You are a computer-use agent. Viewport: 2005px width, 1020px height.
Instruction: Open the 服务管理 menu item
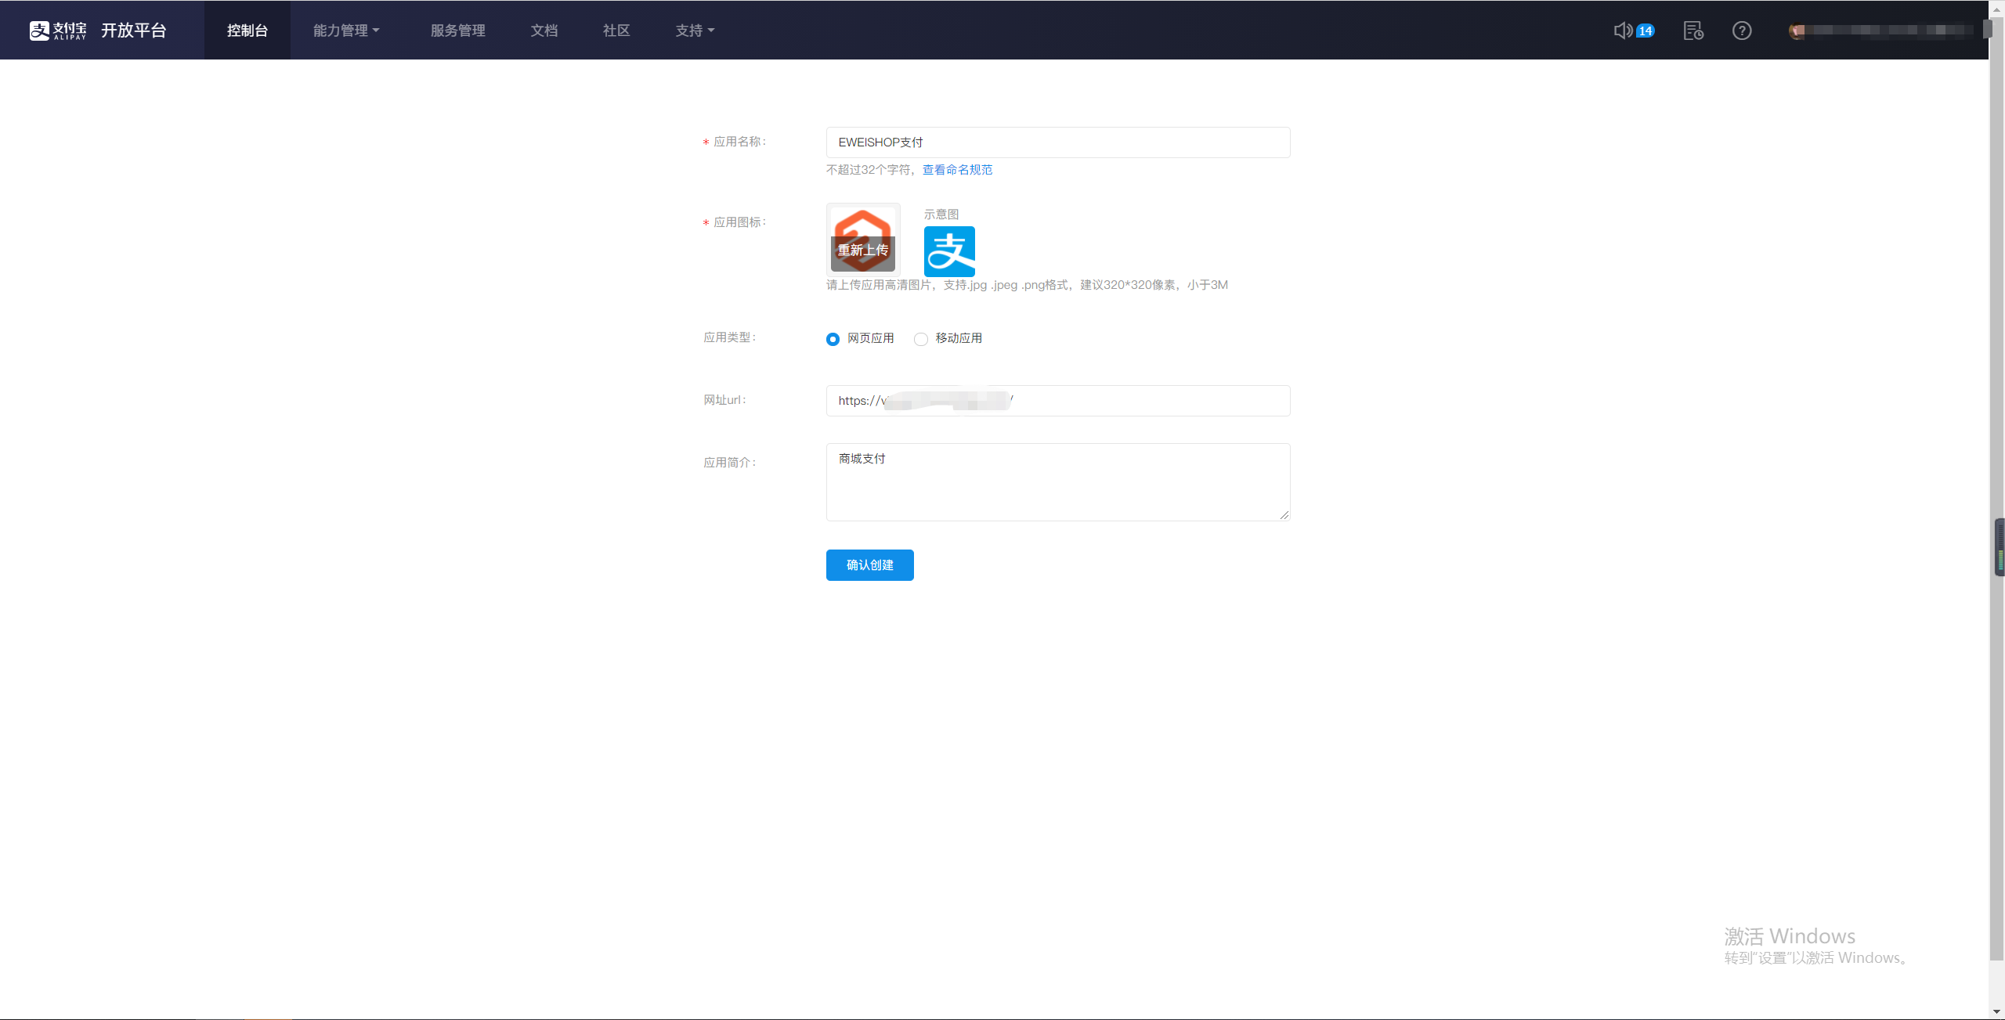pos(458,31)
